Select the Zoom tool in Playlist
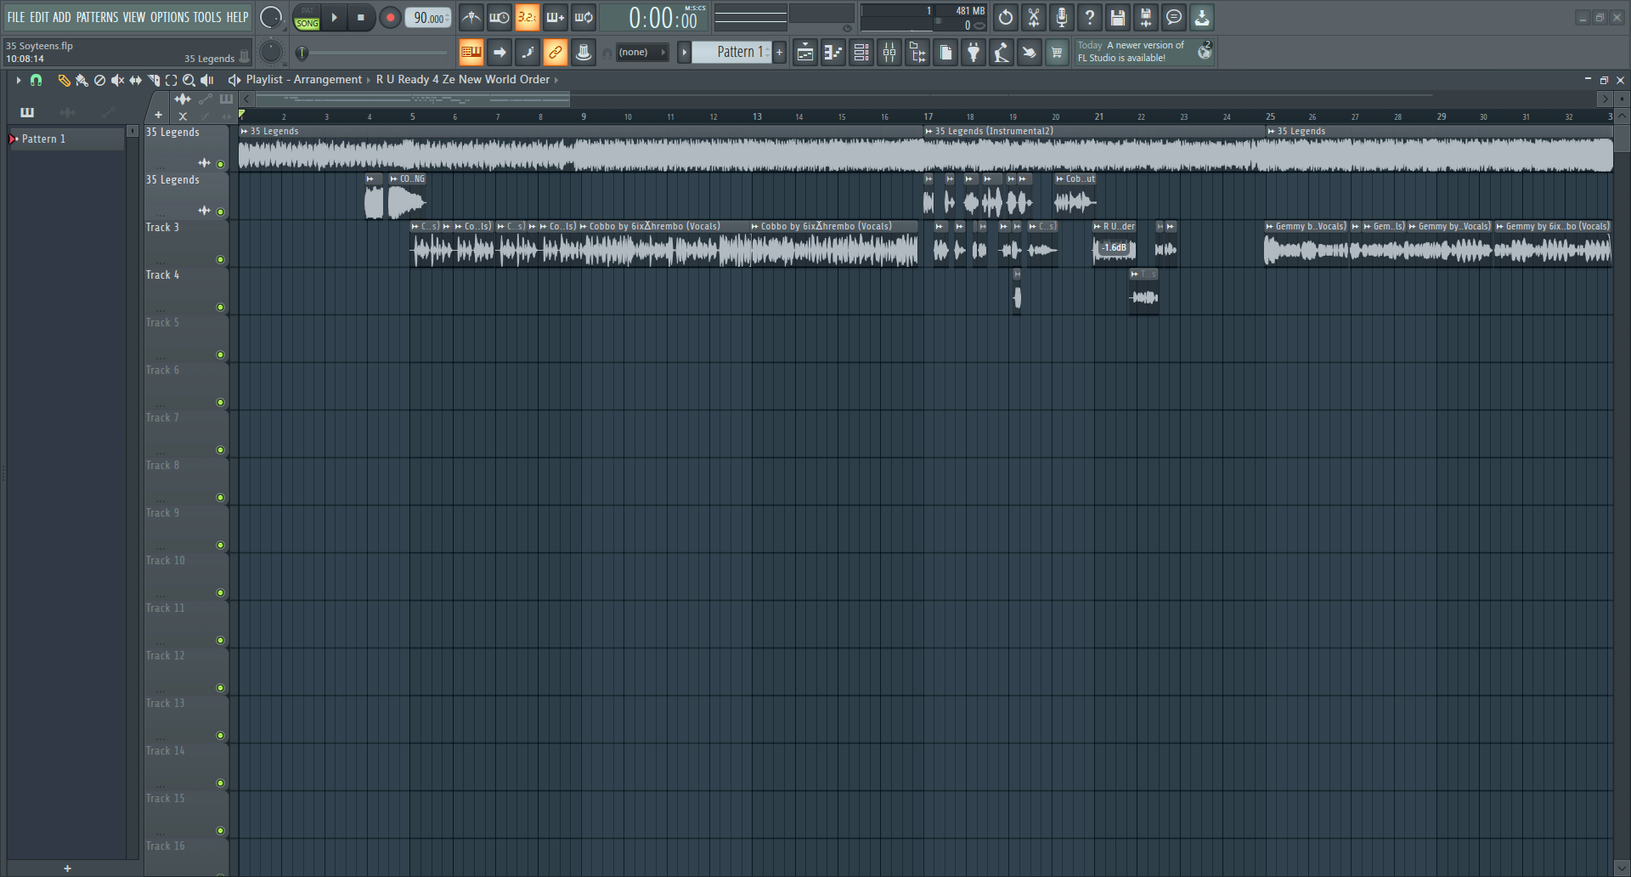Image resolution: width=1631 pixels, height=877 pixels. click(189, 80)
